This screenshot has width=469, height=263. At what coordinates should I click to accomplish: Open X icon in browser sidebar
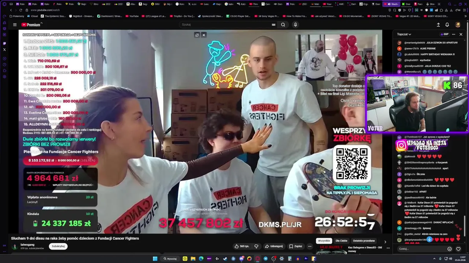(4, 49)
